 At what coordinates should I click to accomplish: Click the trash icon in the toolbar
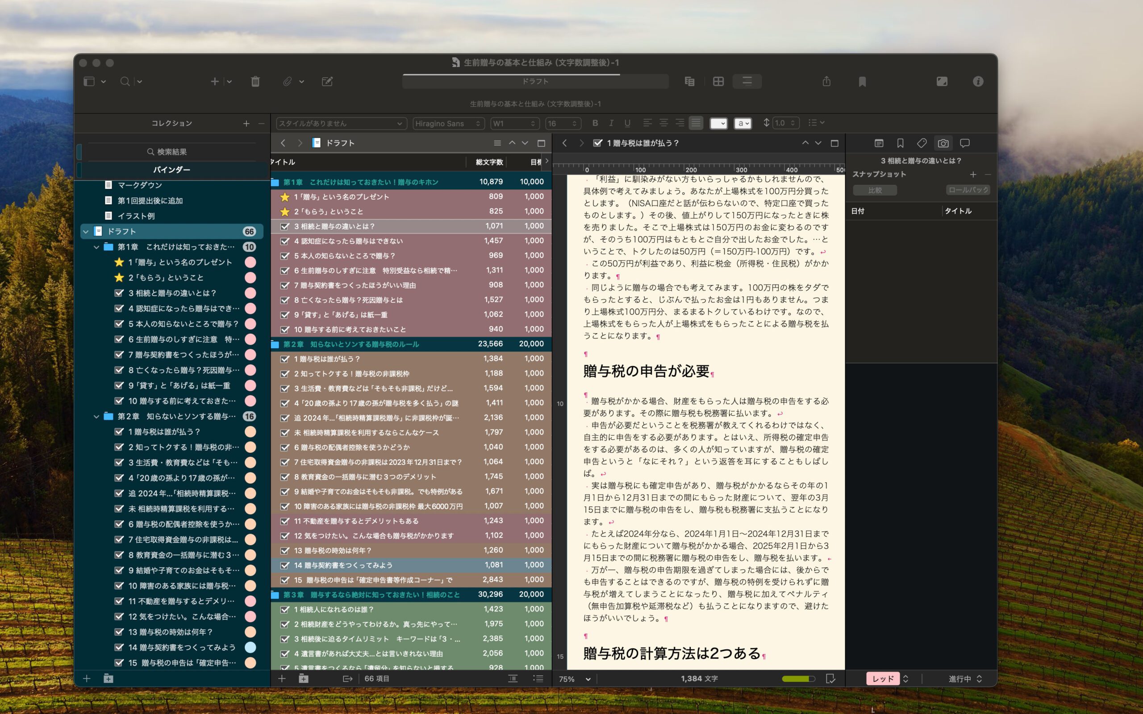(255, 82)
